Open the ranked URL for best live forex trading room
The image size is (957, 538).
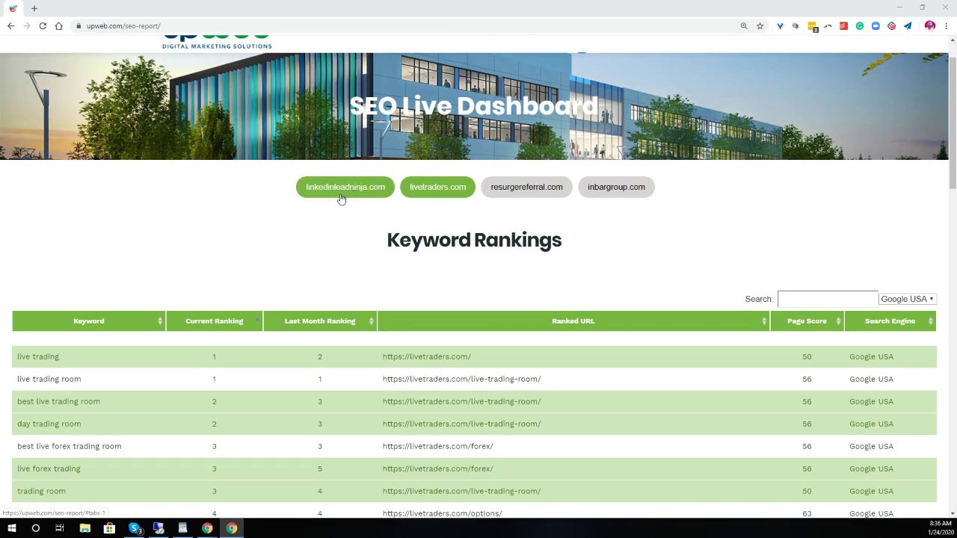pyautogui.click(x=437, y=446)
